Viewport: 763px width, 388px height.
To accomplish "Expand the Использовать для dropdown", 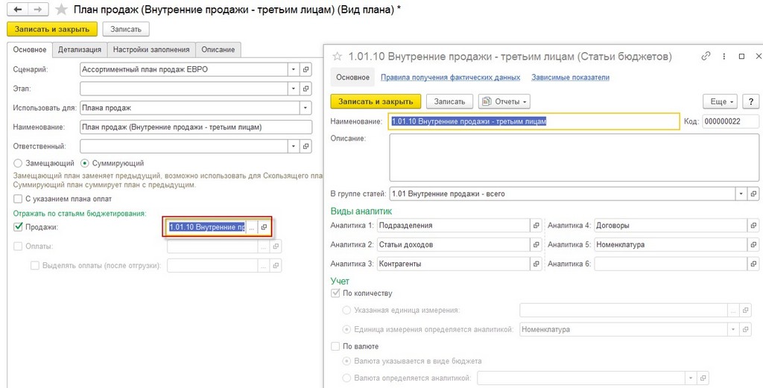I will click(x=305, y=107).
